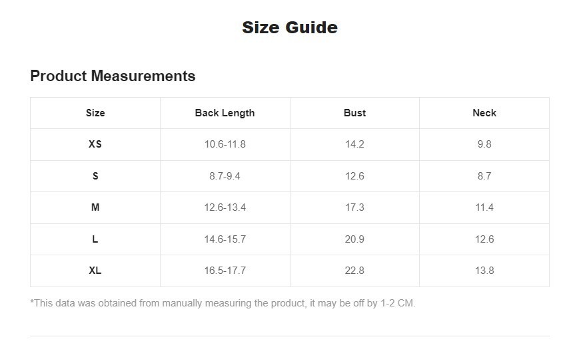561x351 pixels.
Task: Select the M size row label
Action: (95, 207)
